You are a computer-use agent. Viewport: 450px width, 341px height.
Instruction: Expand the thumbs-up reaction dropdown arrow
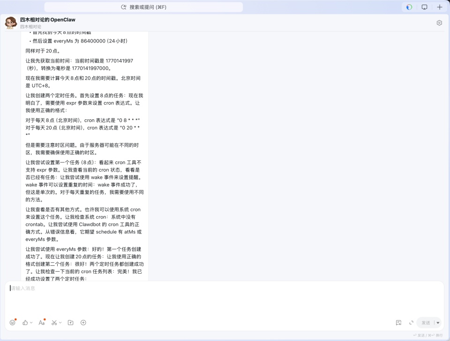(x=31, y=323)
